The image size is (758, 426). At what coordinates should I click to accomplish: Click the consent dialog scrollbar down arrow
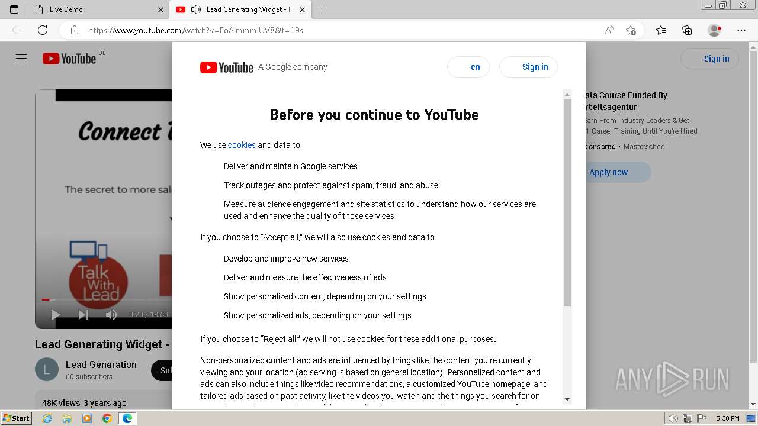coord(567,399)
